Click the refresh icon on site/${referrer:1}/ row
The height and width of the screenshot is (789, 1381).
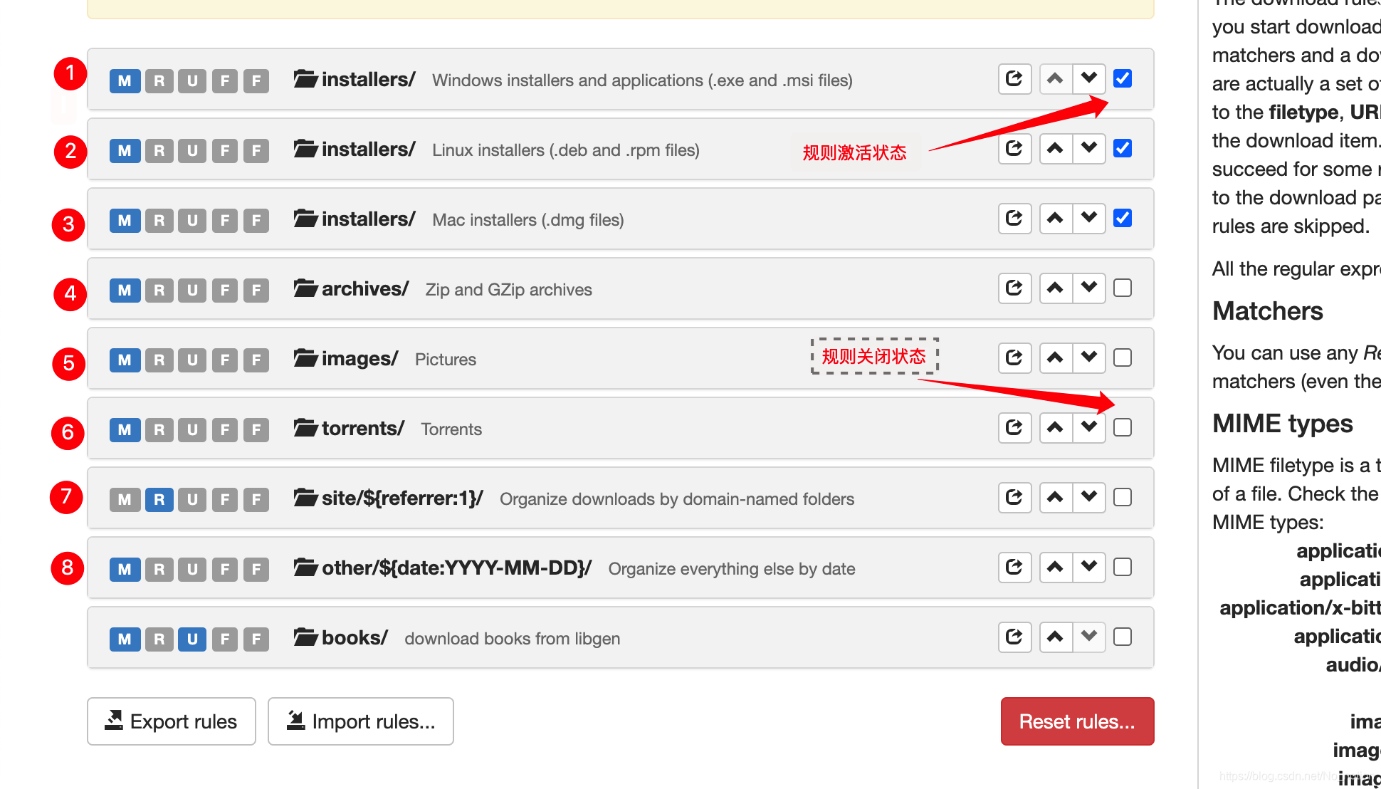click(x=1015, y=498)
